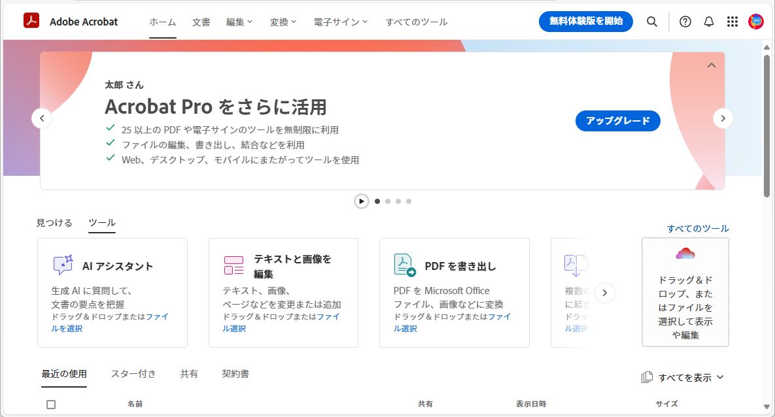
Task: Click the drag and drop file zone
Action: 685,292
